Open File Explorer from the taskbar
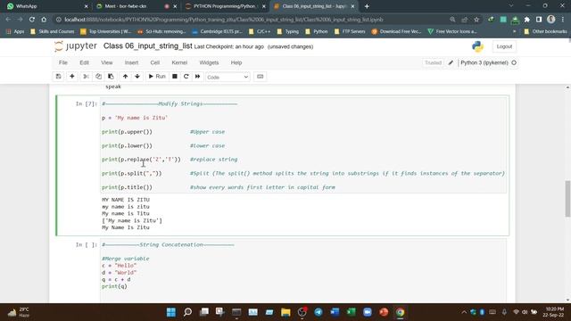Screen dimensions: 571x321 (285, 312)
